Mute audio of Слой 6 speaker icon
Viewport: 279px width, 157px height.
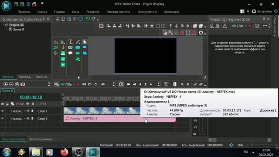tap(28, 118)
